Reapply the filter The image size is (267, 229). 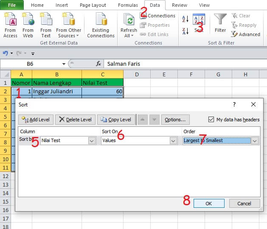pyautogui.click(x=244, y=25)
